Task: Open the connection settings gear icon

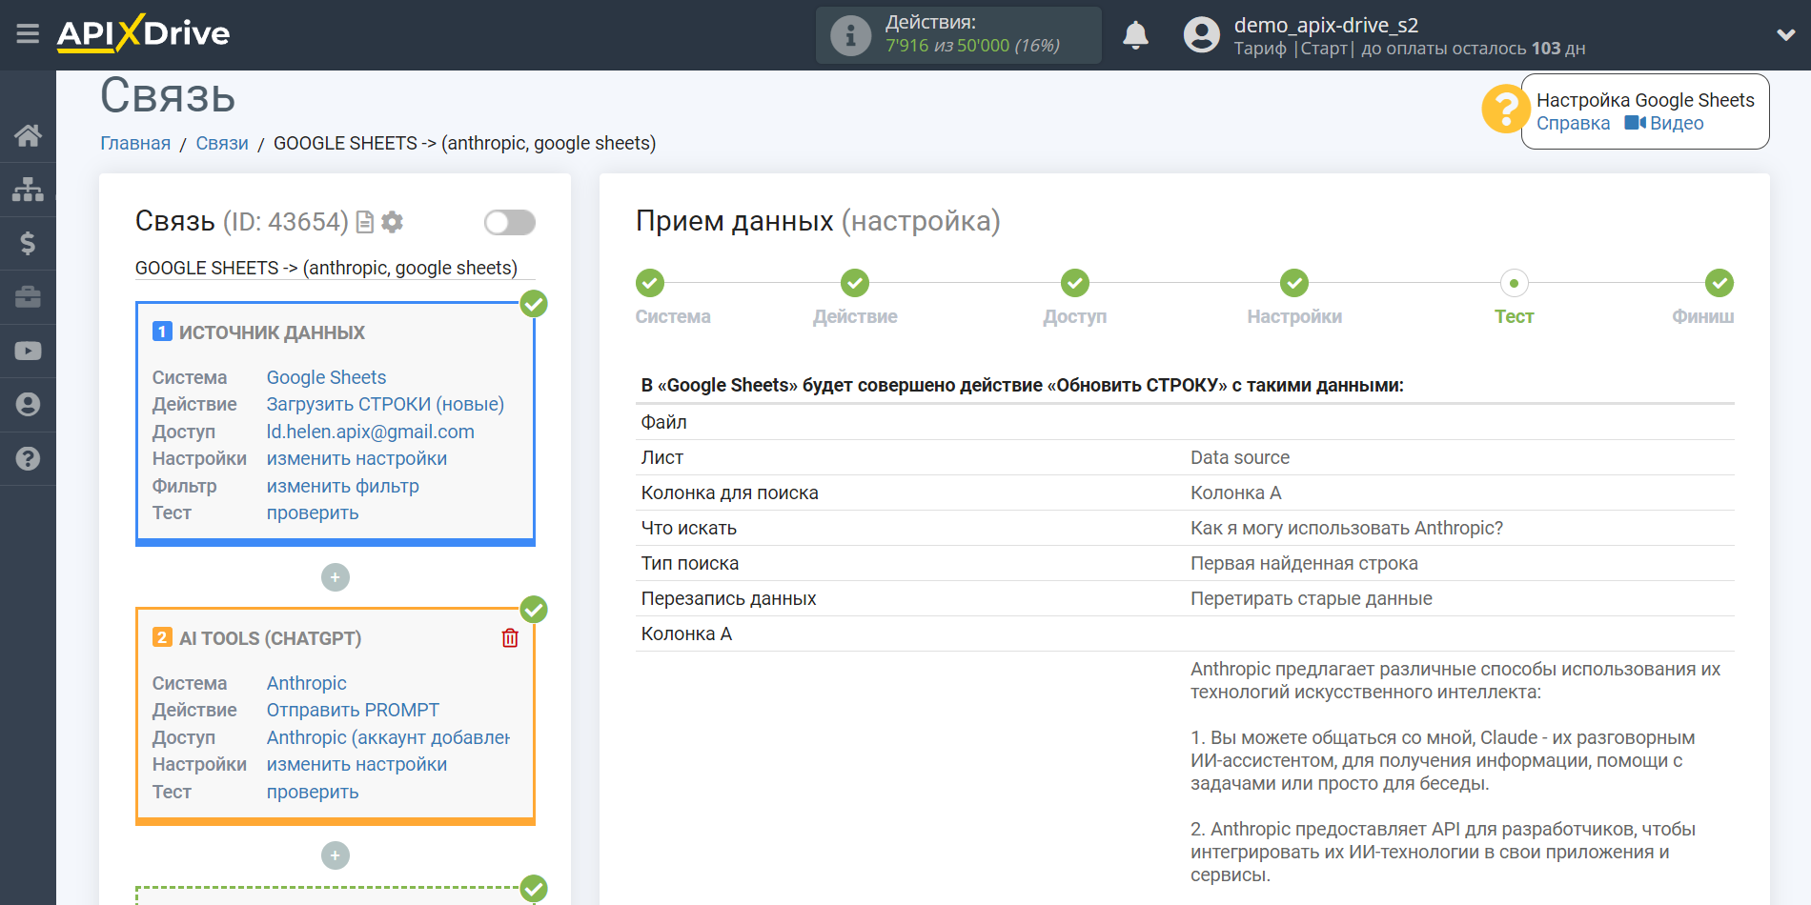Action: click(x=392, y=222)
